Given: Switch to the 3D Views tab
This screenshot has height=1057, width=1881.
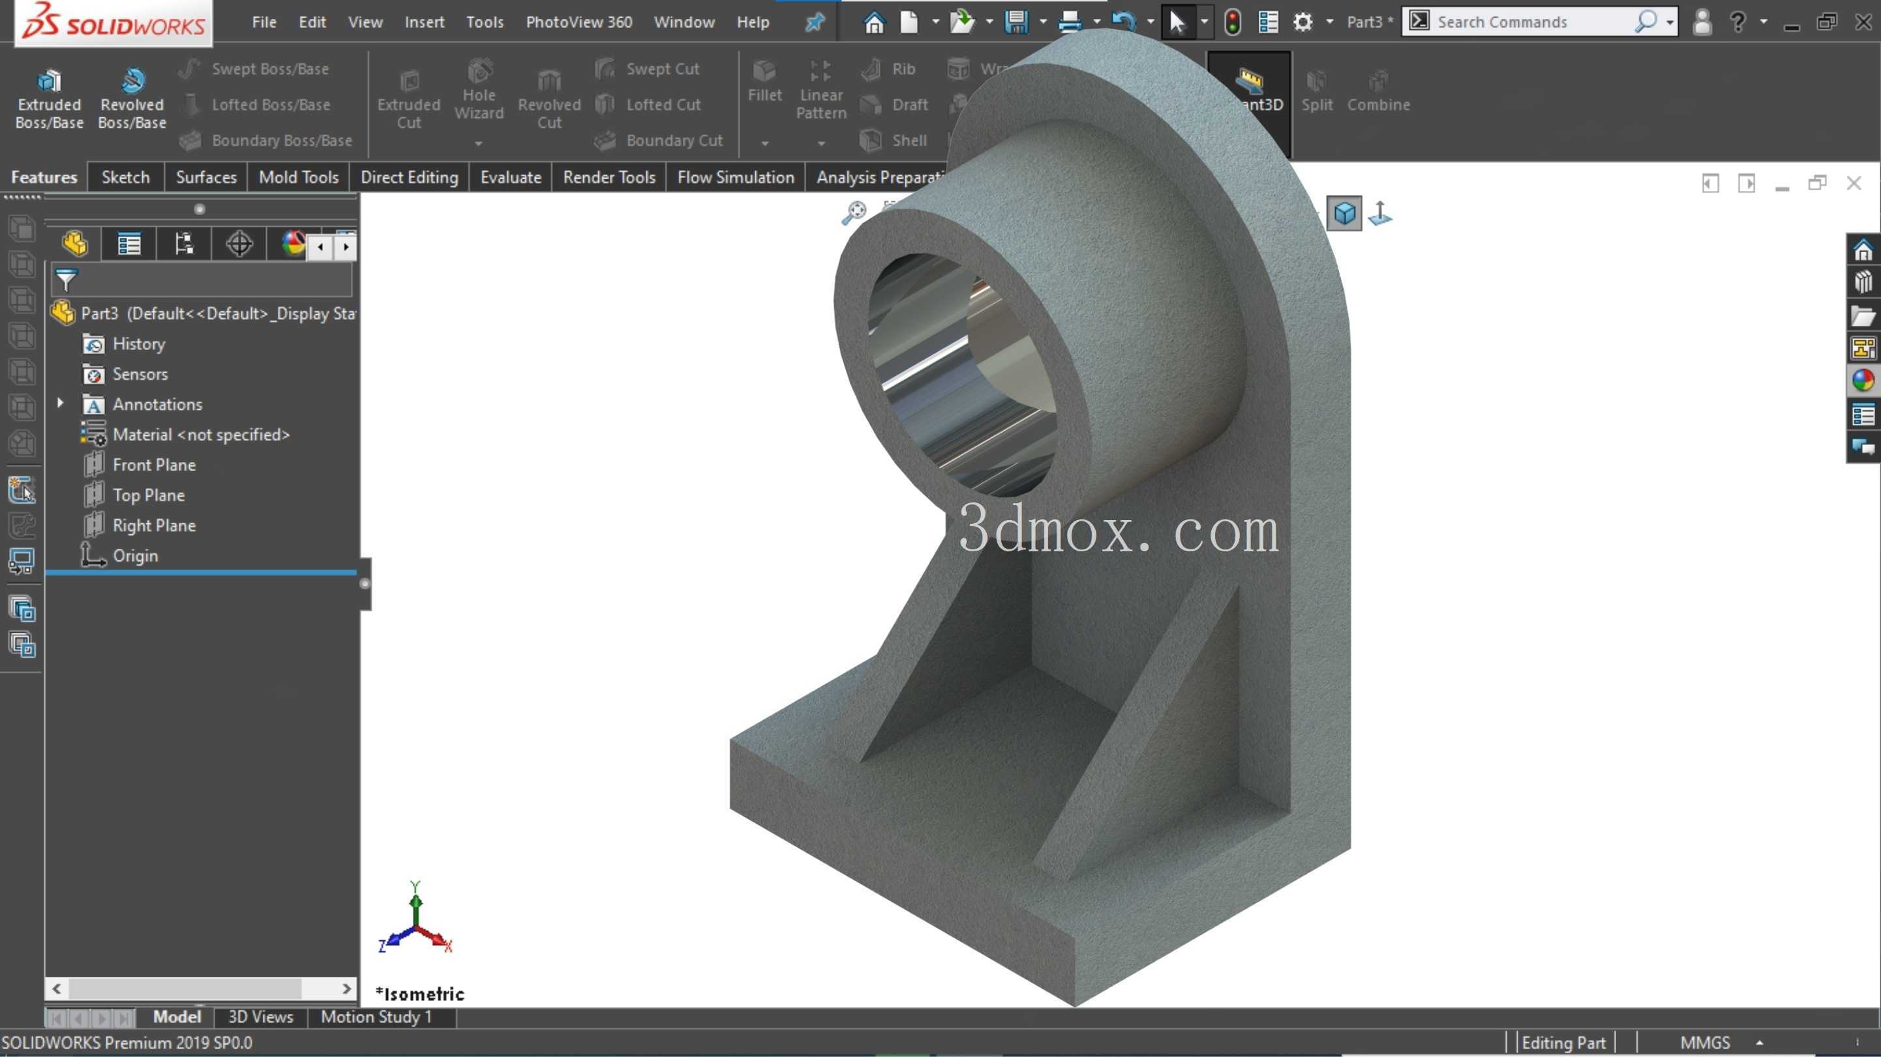Looking at the screenshot, I should tap(261, 1017).
